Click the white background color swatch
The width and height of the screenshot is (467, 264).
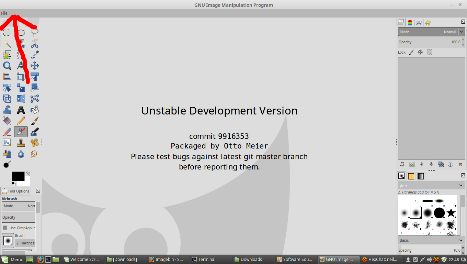tap(26, 182)
